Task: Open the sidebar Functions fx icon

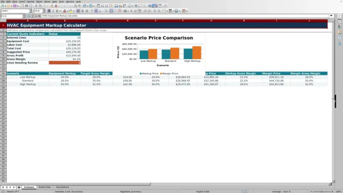Action: (339, 43)
